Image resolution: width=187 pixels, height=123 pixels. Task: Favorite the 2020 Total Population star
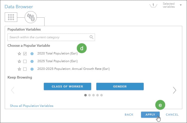pyautogui.click(x=19, y=54)
